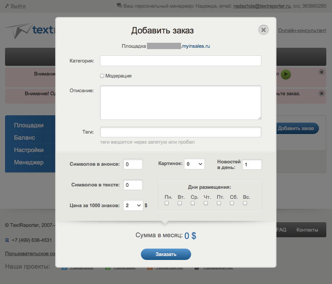Click the Символов в тексте field
The image size is (332, 284).
point(133,185)
